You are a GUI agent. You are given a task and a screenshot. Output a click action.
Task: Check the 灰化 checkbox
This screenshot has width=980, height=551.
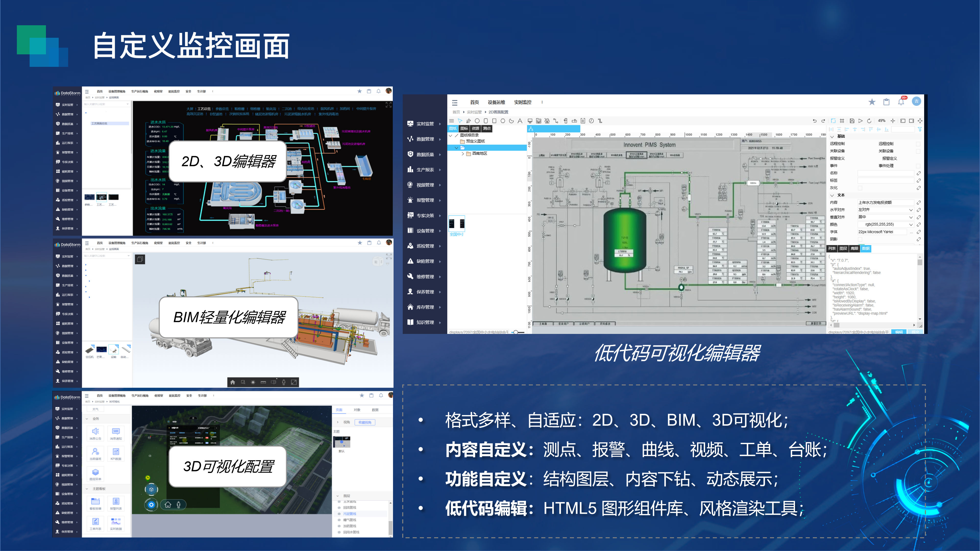(860, 188)
